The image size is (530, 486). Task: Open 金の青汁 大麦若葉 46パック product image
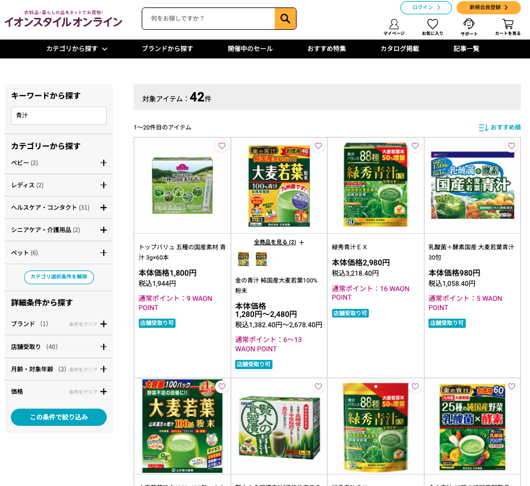279,186
